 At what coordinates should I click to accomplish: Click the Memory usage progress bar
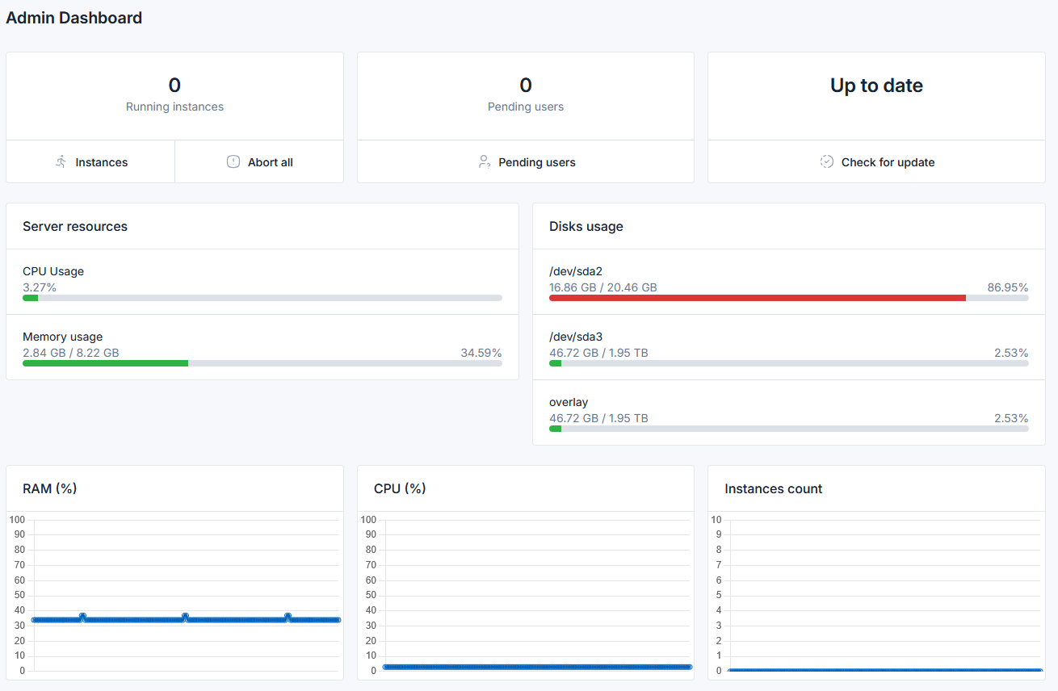[262, 363]
